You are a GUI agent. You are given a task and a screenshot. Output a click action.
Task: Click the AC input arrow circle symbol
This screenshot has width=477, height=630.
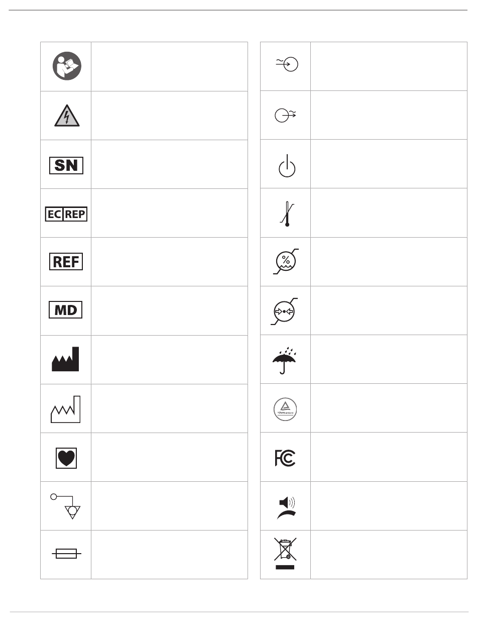286,65
